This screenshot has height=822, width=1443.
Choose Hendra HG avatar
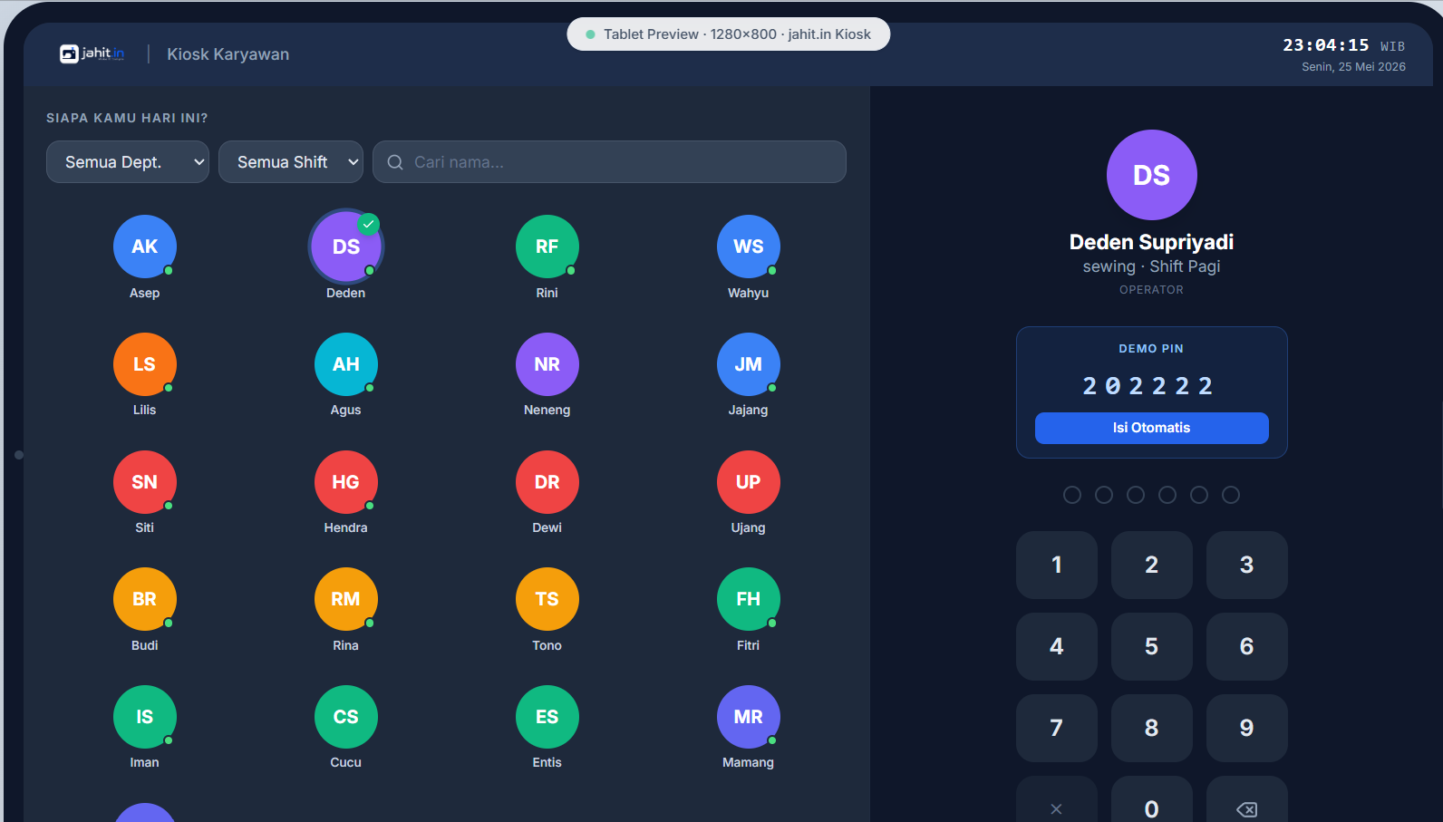pyautogui.click(x=346, y=482)
